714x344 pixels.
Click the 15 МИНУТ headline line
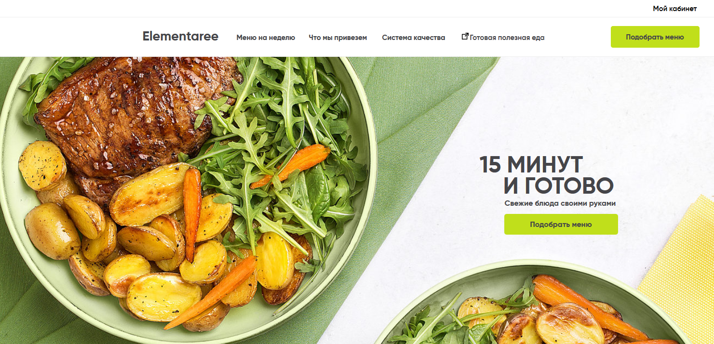pyautogui.click(x=531, y=165)
